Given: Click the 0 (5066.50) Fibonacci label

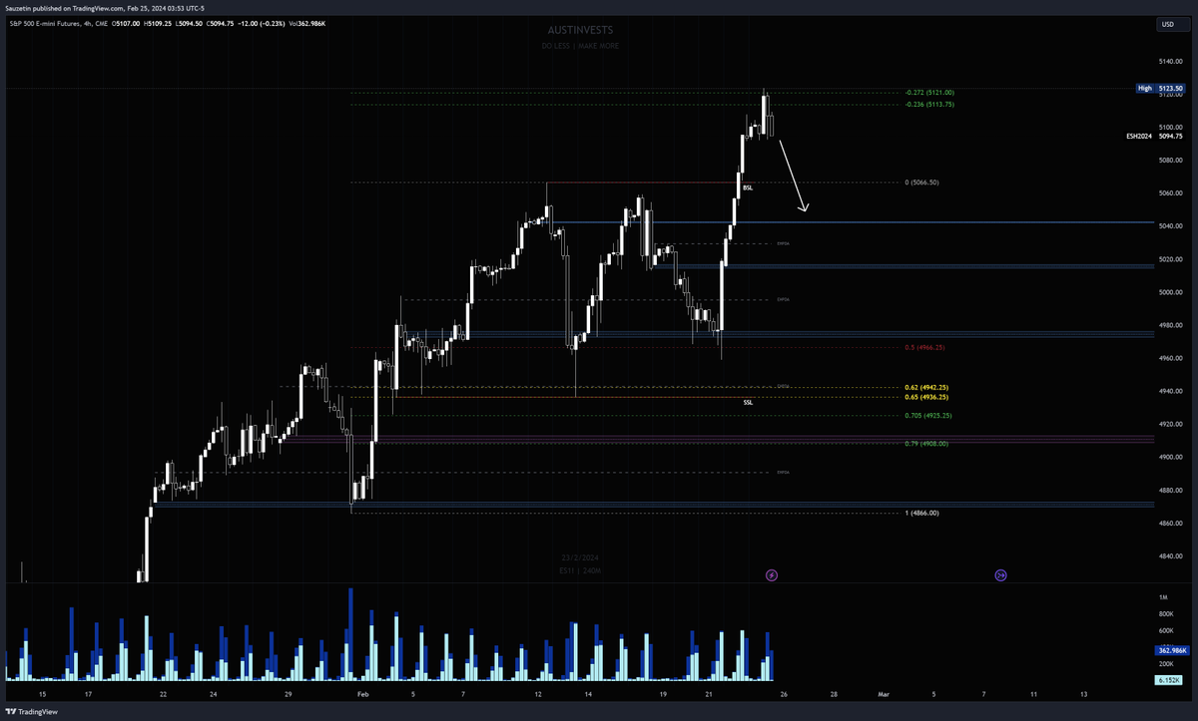Looking at the screenshot, I should (921, 182).
